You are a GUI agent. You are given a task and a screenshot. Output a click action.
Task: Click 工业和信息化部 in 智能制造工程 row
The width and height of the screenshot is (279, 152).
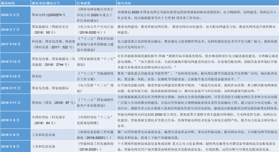tap(53, 146)
